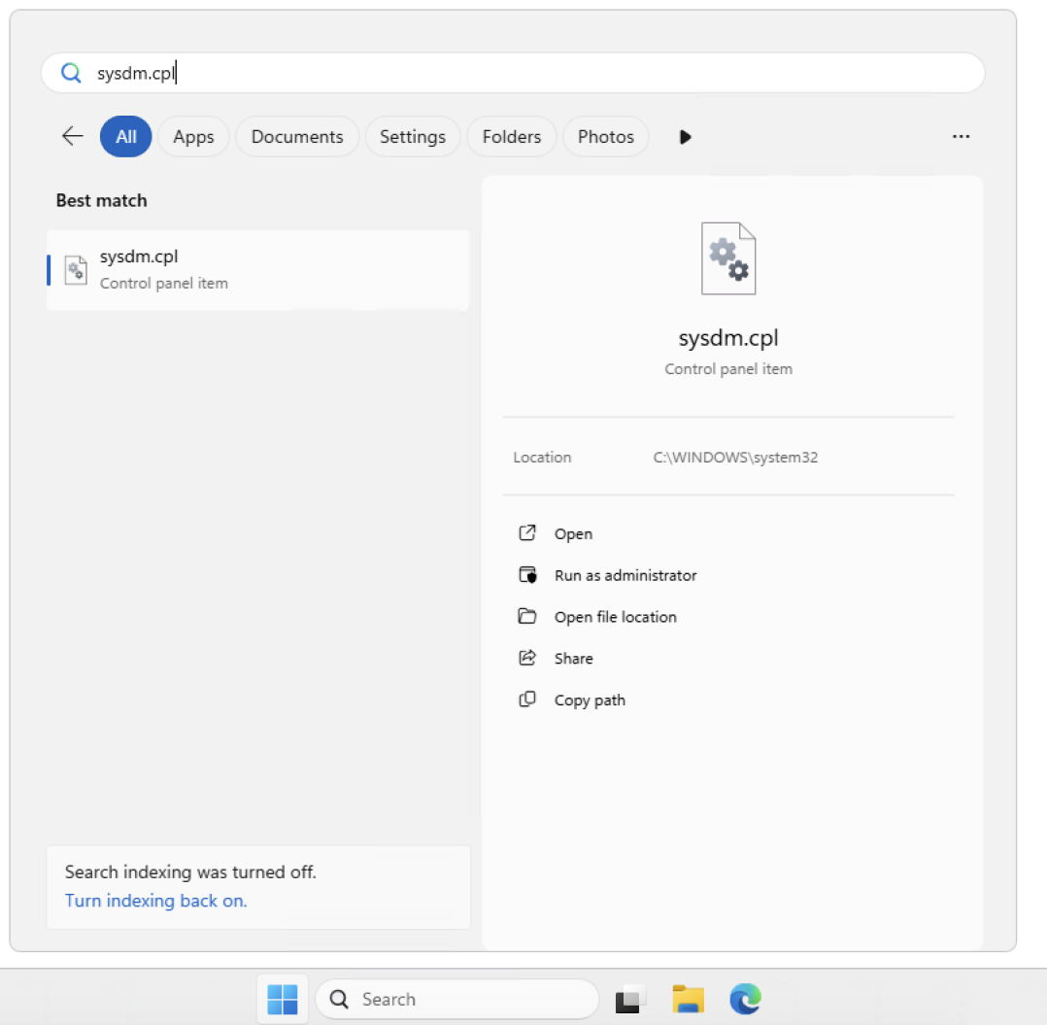Click Turn indexing back on link
1047x1025 pixels.
pos(156,900)
